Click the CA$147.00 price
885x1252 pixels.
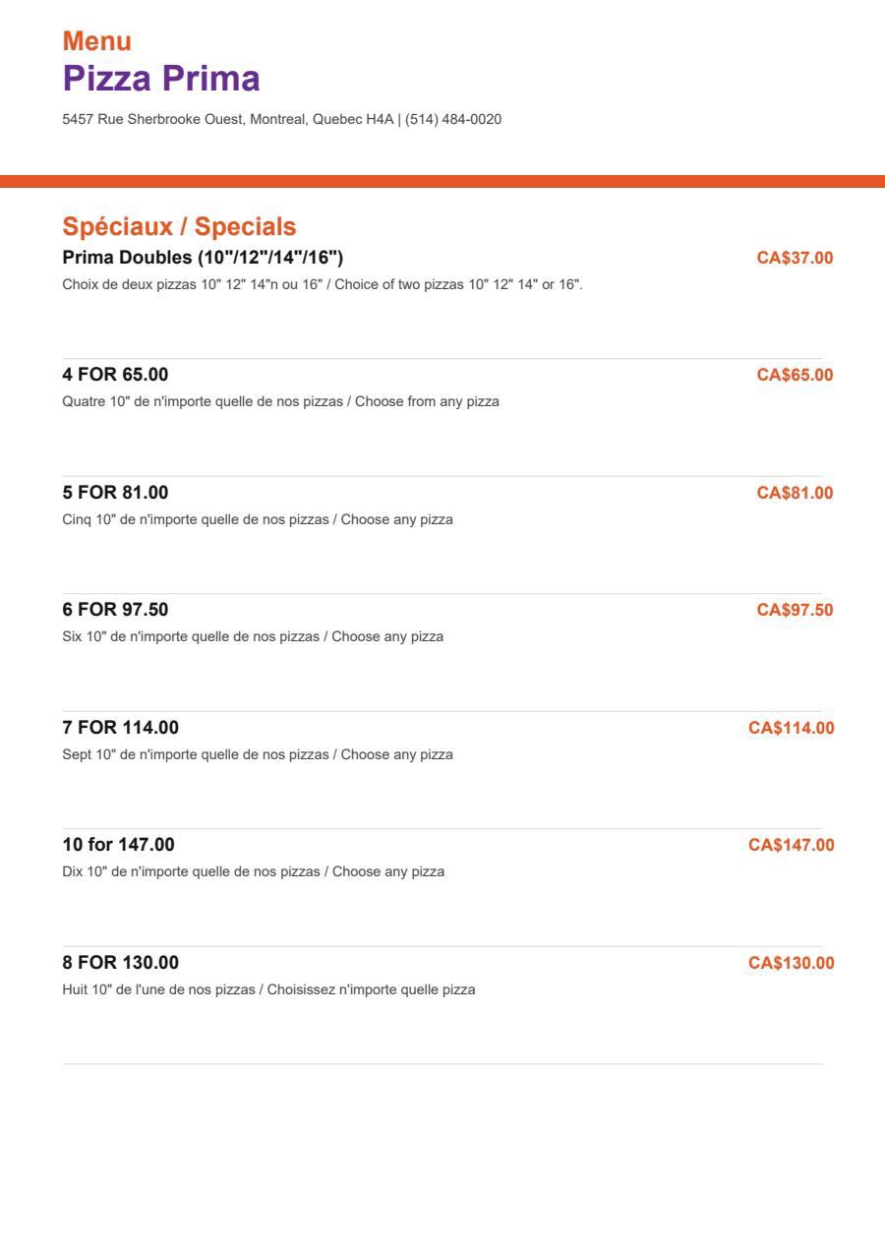(791, 845)
